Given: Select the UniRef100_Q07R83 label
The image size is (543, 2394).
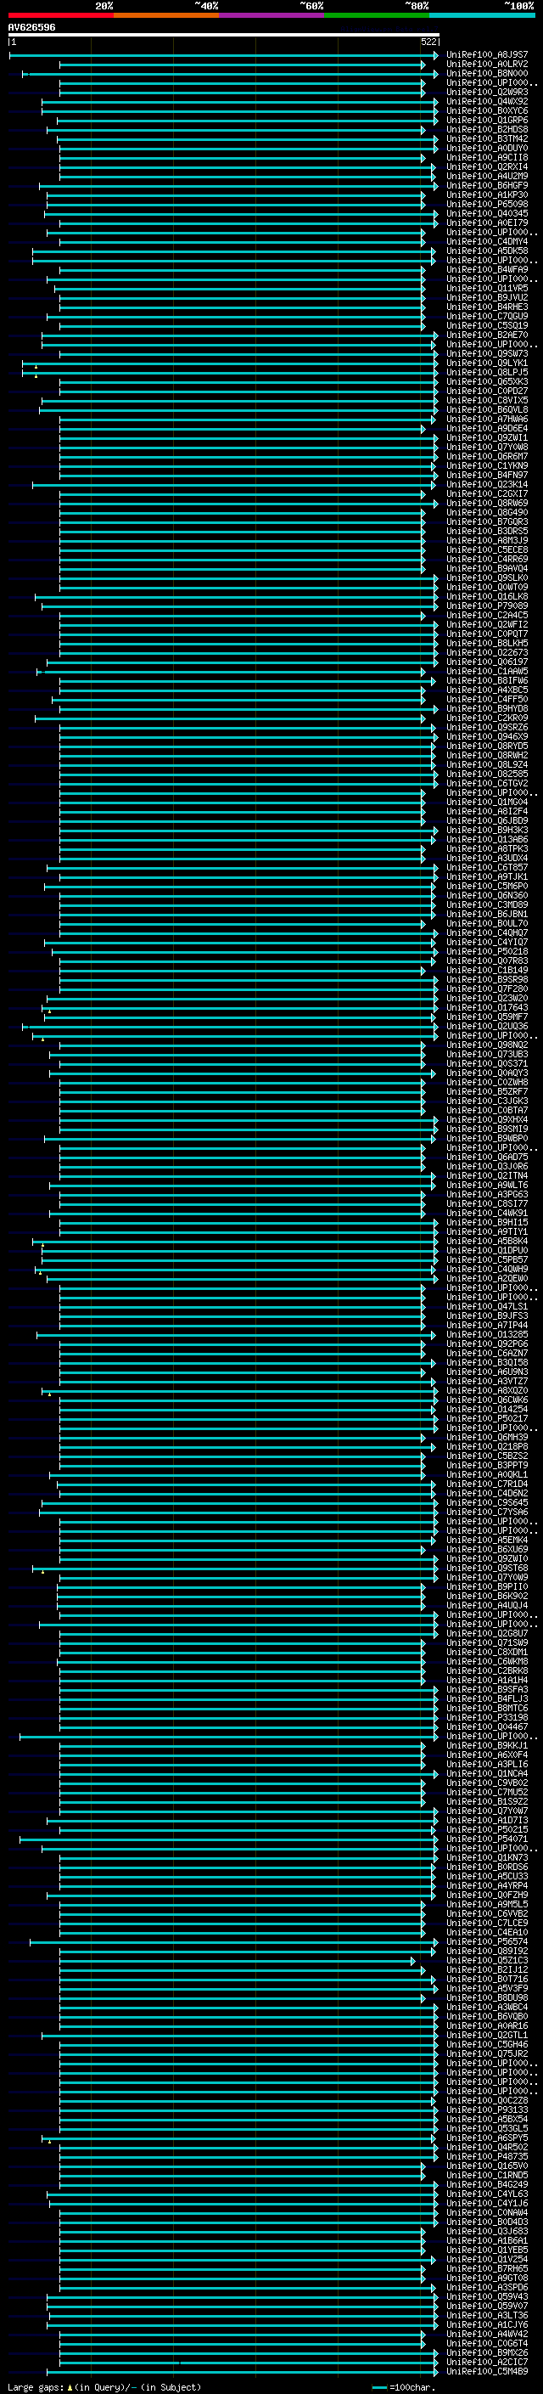Looking at the screenshot, I should coord(487,961).
